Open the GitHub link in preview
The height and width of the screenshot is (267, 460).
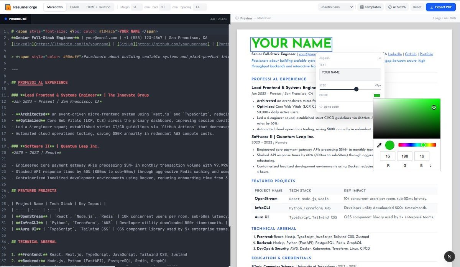411,54
